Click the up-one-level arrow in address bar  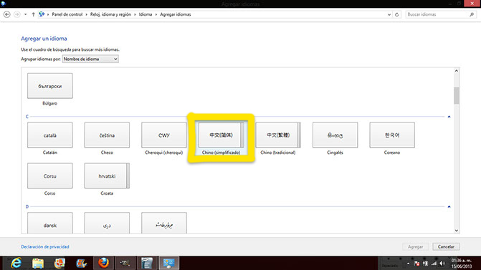pos(33,14)
